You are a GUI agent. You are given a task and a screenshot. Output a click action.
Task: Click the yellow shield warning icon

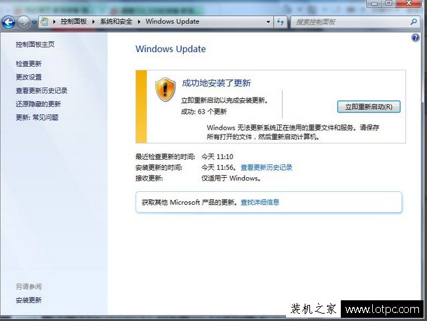165,89
